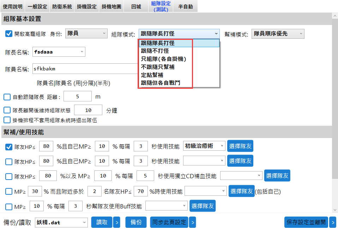338x231 pixels.
Task: Click 選擇隊友 next to 初級治癒術
Action: point(240,146)
